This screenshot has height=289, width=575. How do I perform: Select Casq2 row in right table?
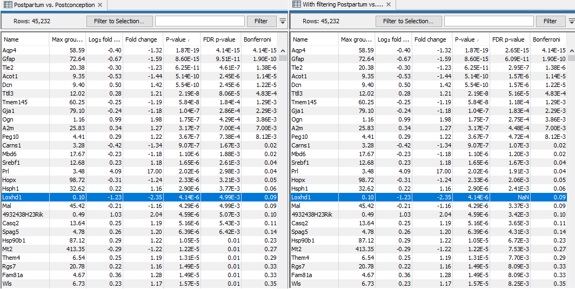coord(429,223)
